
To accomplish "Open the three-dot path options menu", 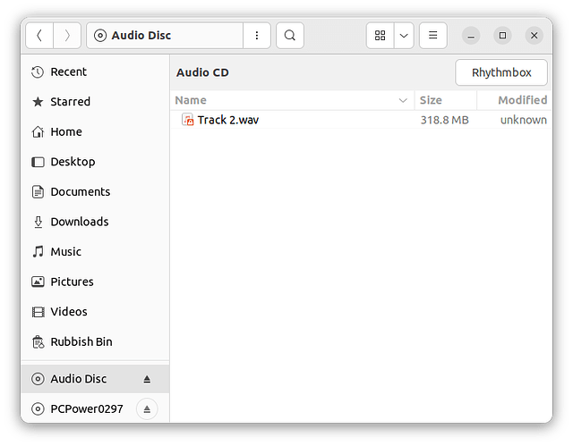I will tap(257, 36).
